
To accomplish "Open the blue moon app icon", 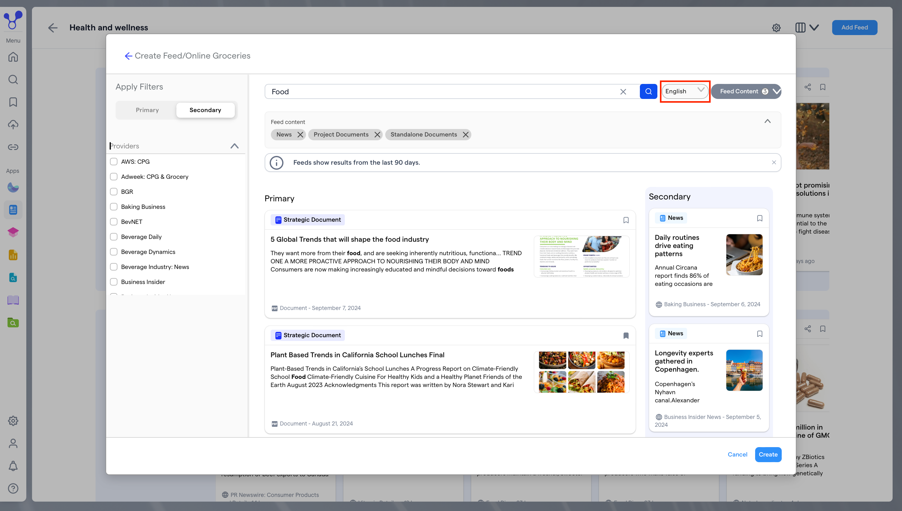I will (x=13, y=188).
